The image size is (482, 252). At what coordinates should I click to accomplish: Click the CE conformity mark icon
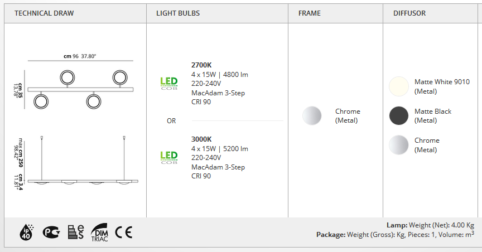click(124, 232)
